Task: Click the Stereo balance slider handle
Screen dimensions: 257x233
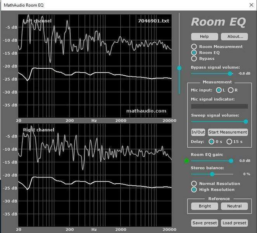Action: coord(212,174)
